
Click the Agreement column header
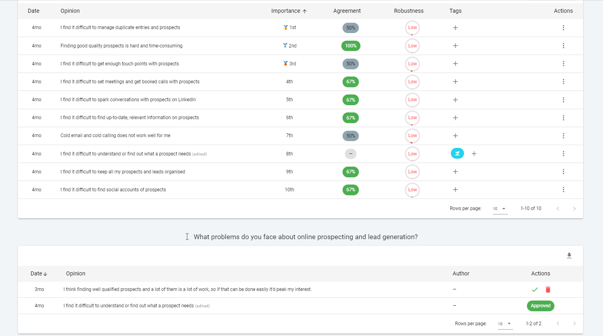point(347,11)
